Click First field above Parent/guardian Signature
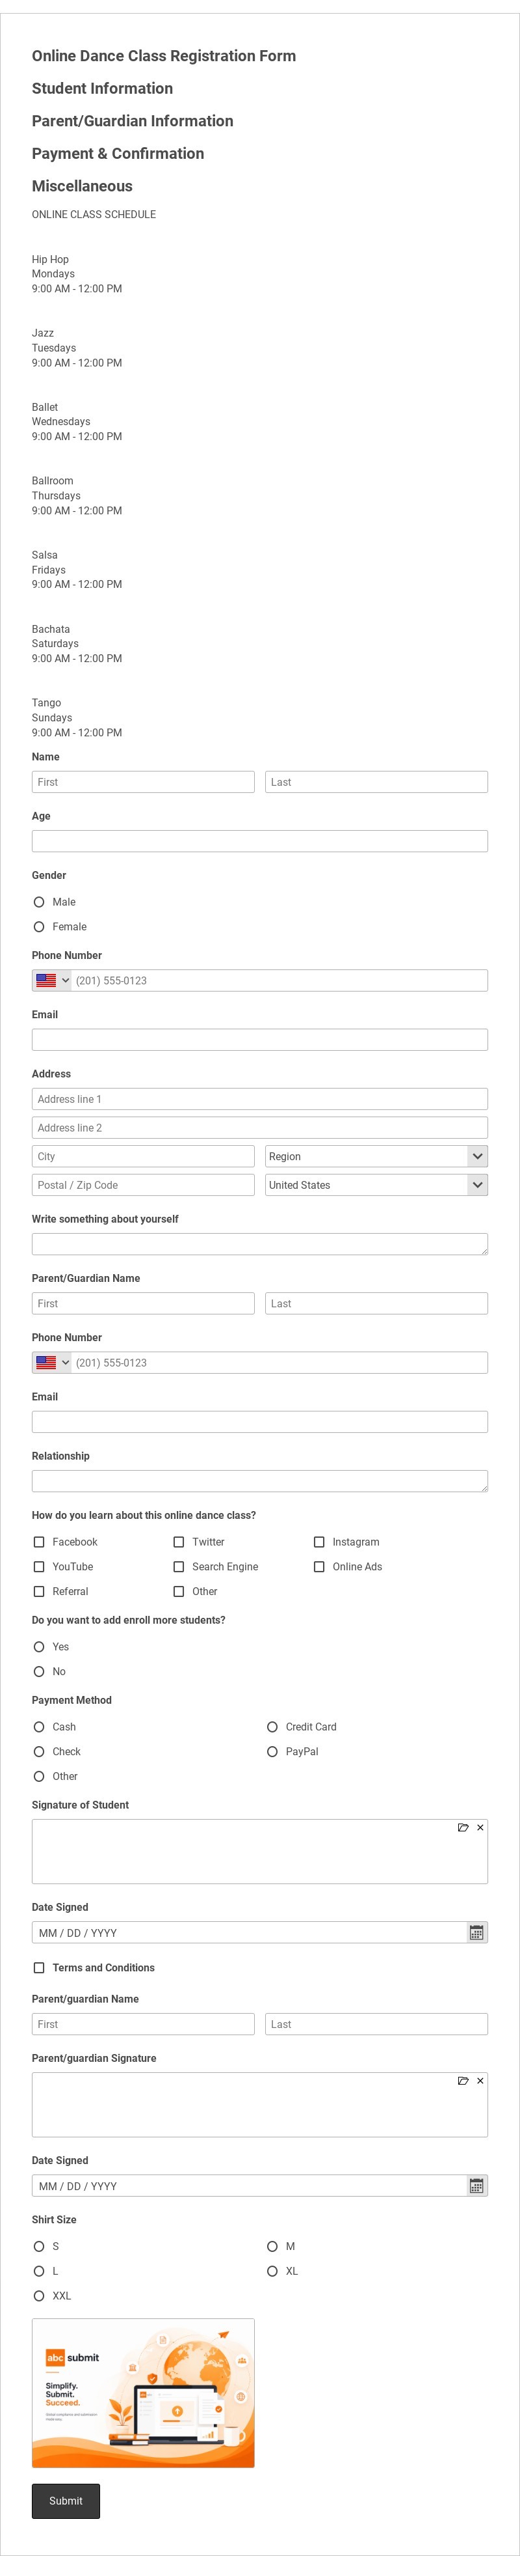Image resolution: width=520 pixels, height=2556 pixels. [x=142, y=2024]
